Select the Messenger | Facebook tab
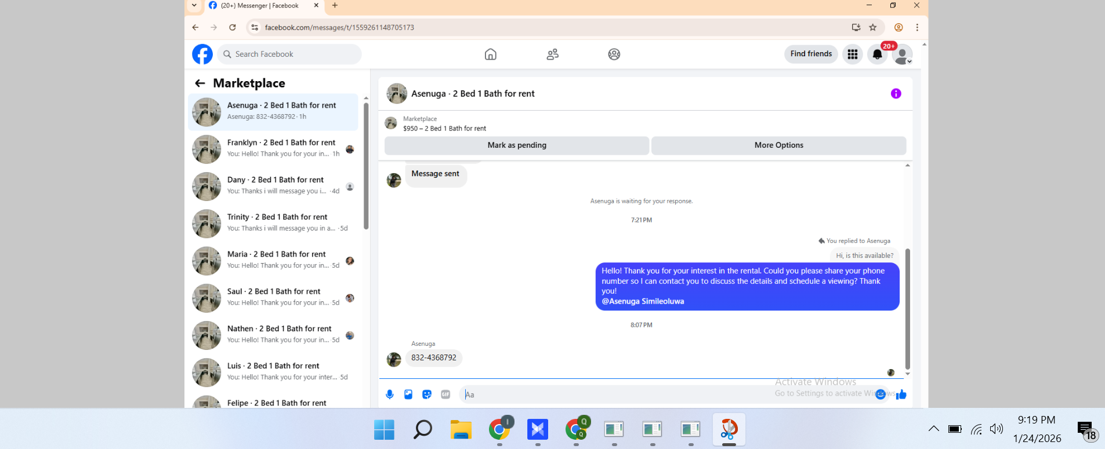Viewport: 1105px width, 449px height. pos(264,6)
